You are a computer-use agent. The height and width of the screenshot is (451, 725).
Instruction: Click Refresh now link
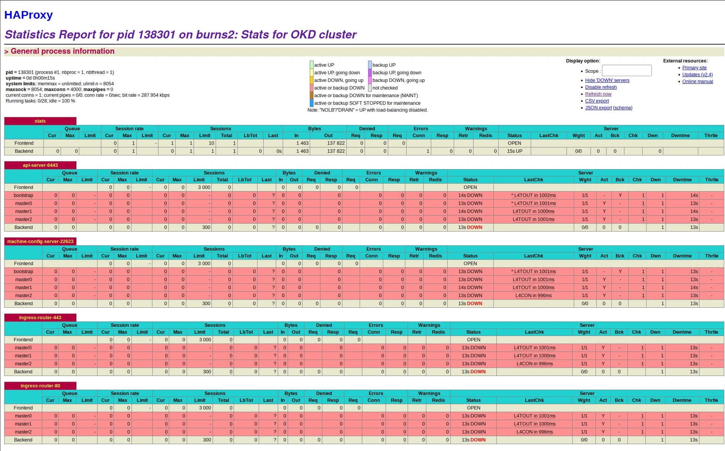pyautogui.click(x=598, y=94)
